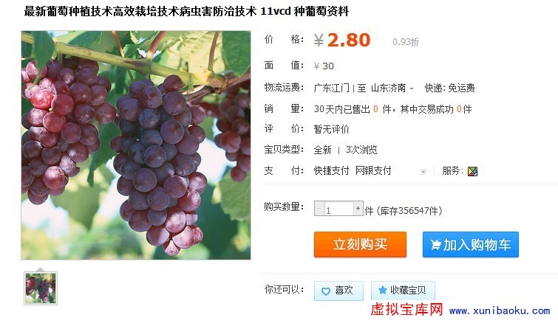Decrease purchase quantity with minus stepper
558x323 pixels.
(319, 209)
